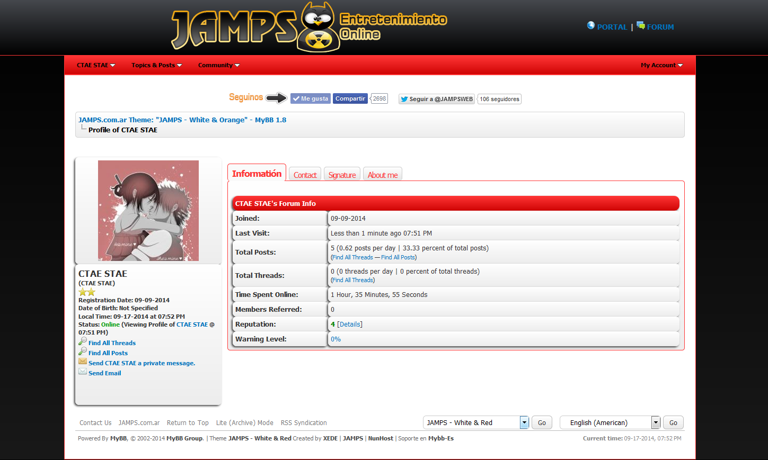The height and width of the screenshot is (460, 768).
Task: Open CTAE STAE link in Status line
Action: point(192,324)
